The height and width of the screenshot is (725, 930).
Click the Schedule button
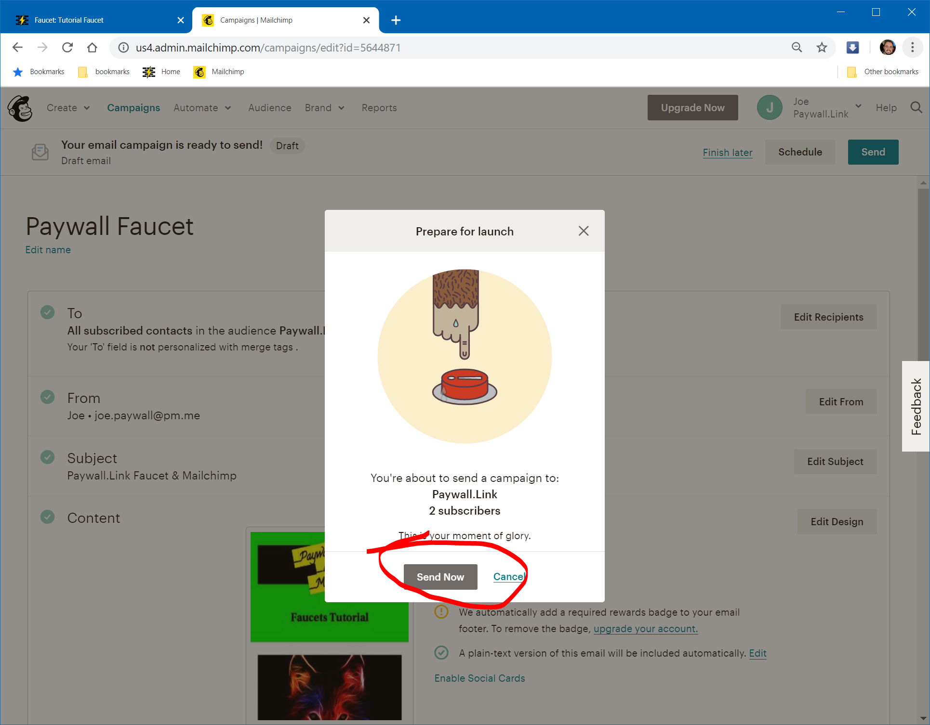click(x=800, y=152)
